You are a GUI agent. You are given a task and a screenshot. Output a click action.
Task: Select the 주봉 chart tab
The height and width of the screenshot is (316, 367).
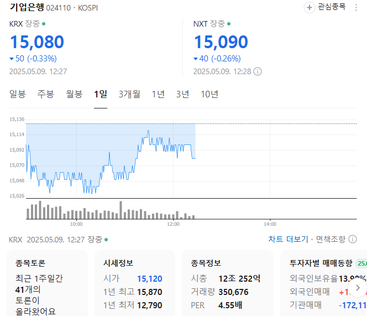(46, 94)
